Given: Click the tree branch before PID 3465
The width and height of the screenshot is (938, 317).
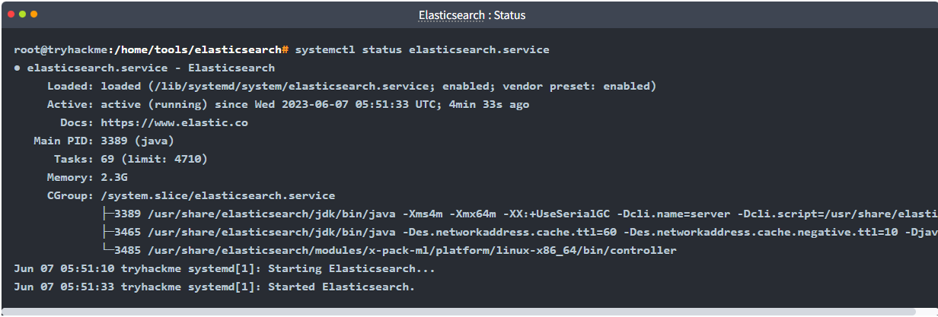Looking at the screenshot, I should click(x=107, y=233).
